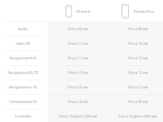
Task: Select iPhone 6 Plus Video HD value
Action: pos(138,44)
